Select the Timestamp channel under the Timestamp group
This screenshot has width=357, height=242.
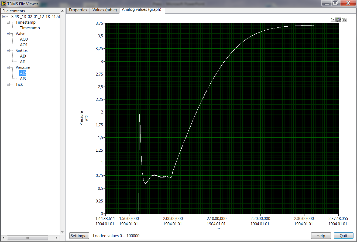point(30,28)
